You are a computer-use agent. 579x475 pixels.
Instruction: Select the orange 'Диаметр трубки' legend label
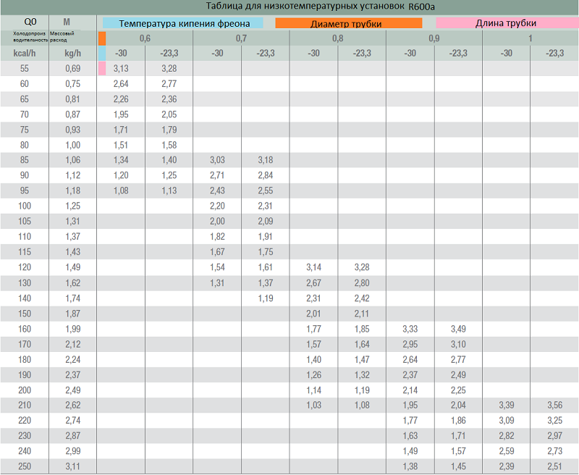349,24
